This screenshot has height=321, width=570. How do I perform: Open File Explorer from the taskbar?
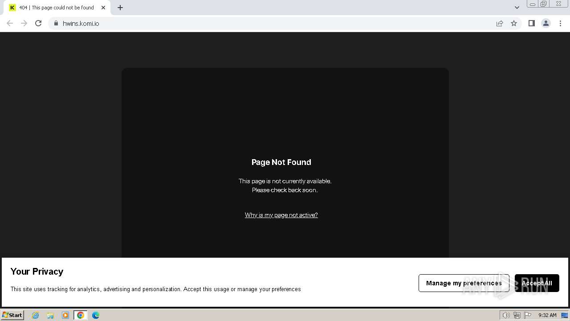tap(50, 315)
